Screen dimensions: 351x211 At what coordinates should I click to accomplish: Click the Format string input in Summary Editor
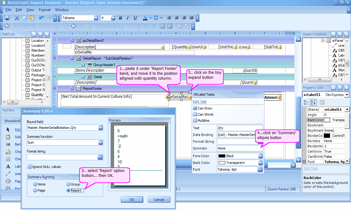point(62,157)
